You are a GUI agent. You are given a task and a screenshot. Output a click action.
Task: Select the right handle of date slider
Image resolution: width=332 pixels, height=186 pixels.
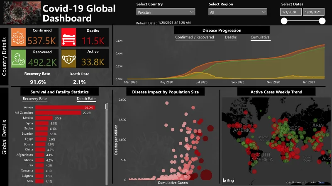coord(322,21)
